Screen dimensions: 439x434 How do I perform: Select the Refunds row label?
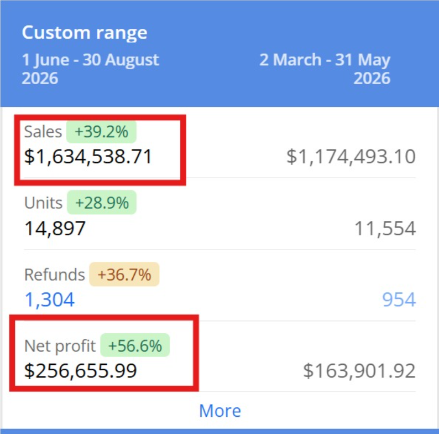click(x=55, y=275)
